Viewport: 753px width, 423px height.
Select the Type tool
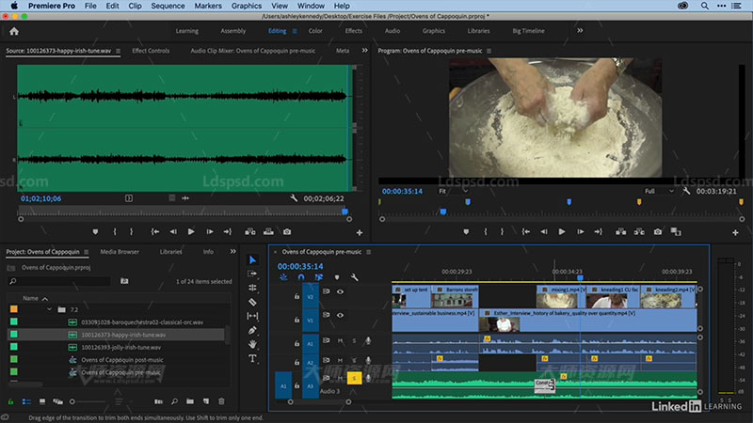coord(252,358)
